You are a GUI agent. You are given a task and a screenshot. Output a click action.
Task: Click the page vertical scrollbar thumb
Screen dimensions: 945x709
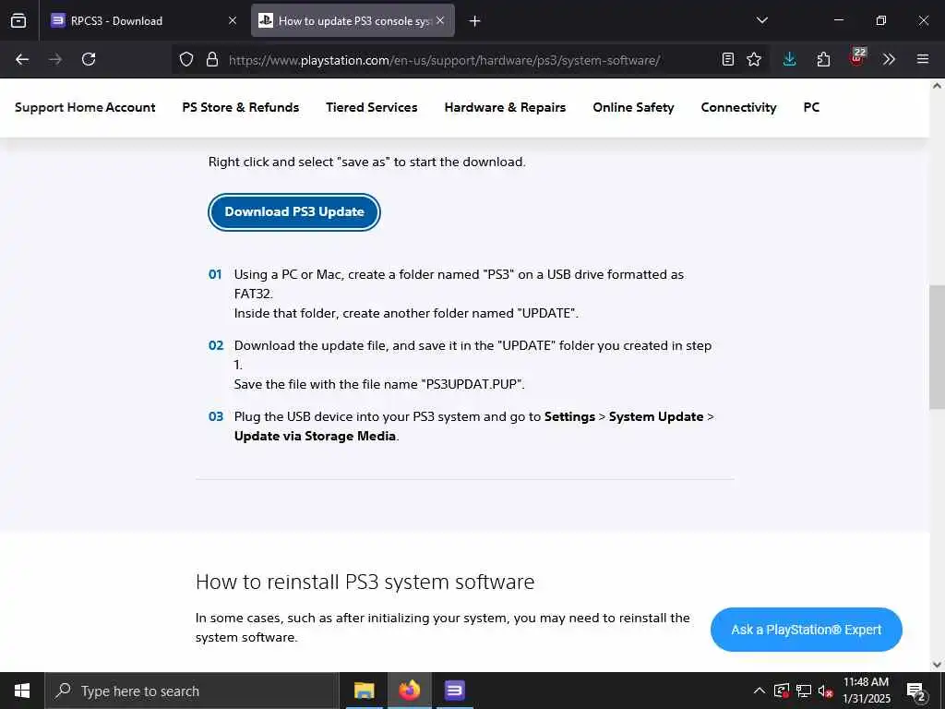point(937,347)
